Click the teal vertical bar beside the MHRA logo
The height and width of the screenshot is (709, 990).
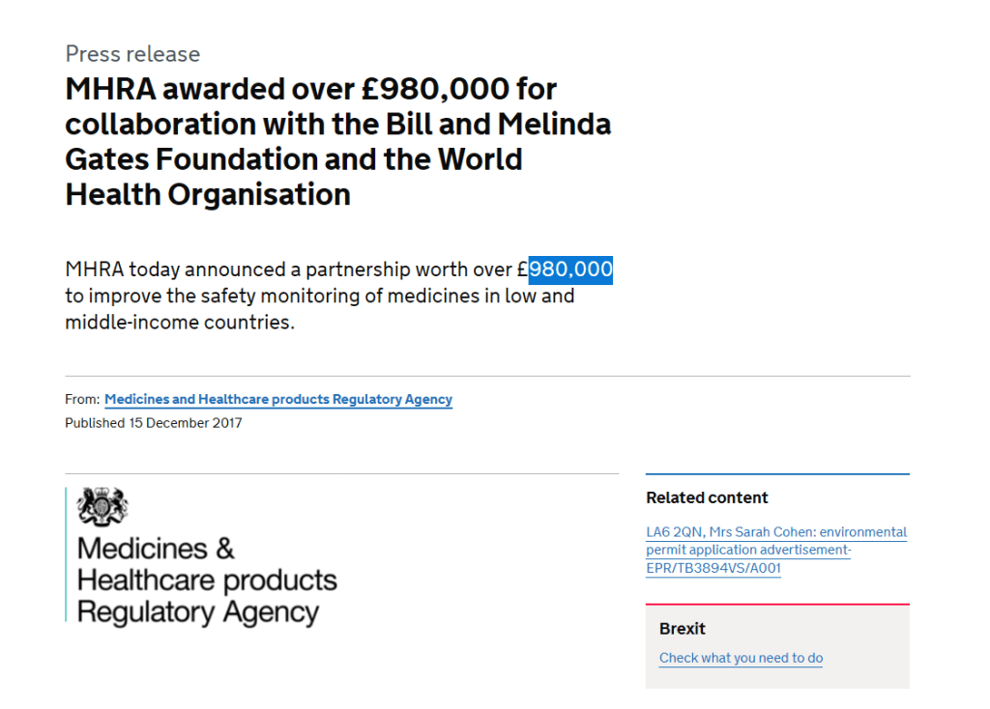tap(67, 554)
